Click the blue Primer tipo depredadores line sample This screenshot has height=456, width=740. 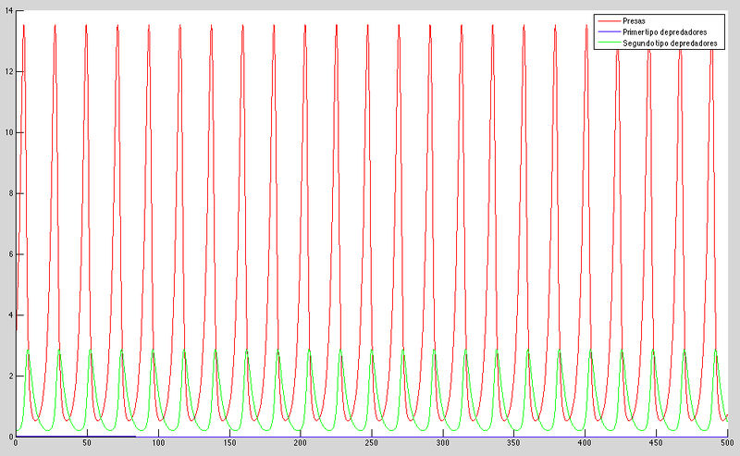coord(610,31)
